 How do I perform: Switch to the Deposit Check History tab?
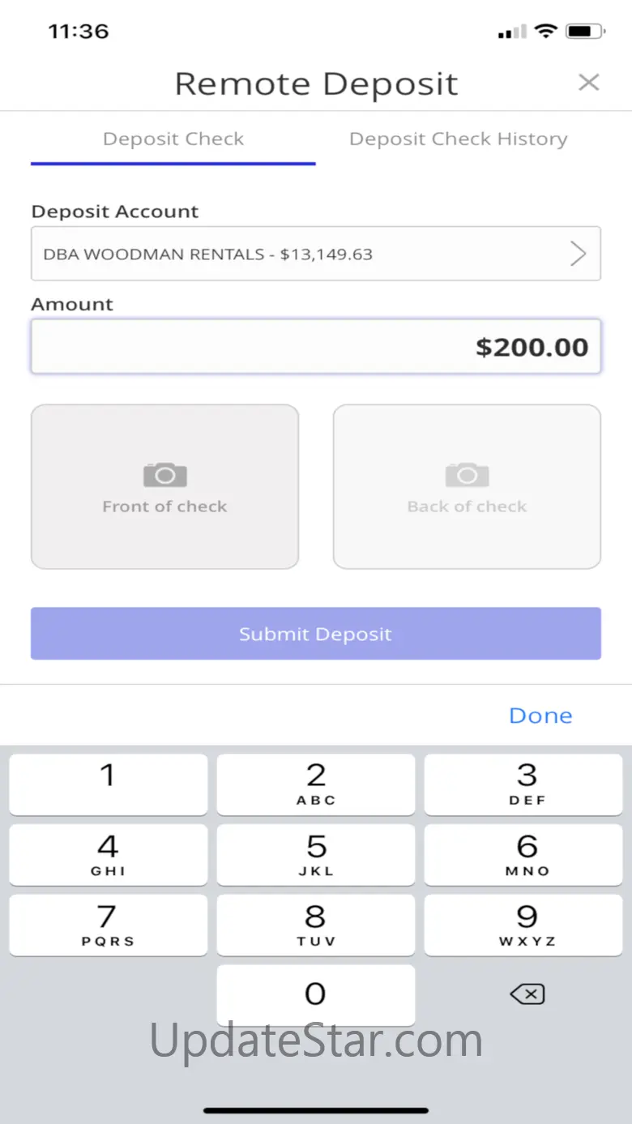[458, 139]
